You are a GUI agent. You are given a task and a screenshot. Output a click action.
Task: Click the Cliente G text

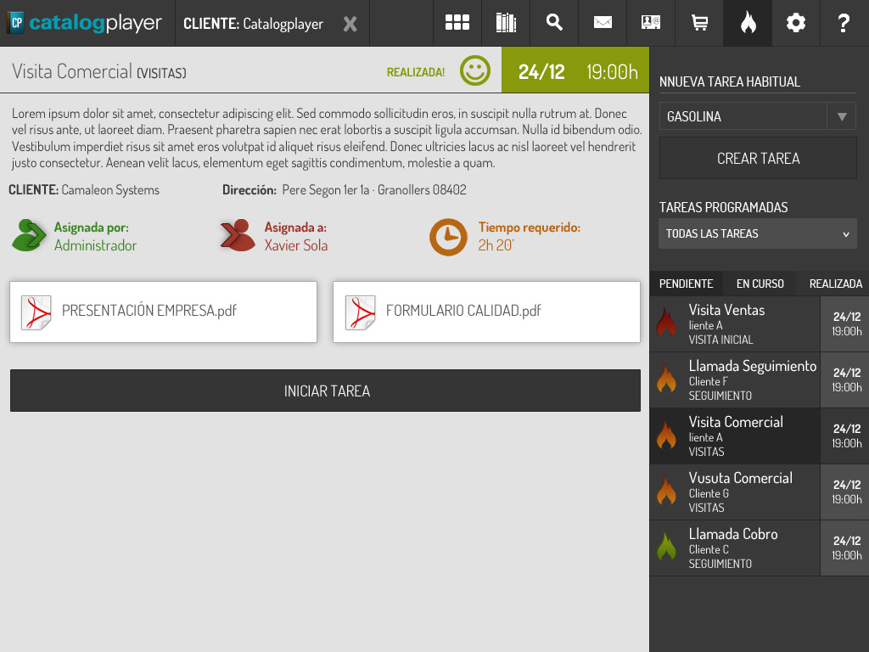click(x=709, y=493)
